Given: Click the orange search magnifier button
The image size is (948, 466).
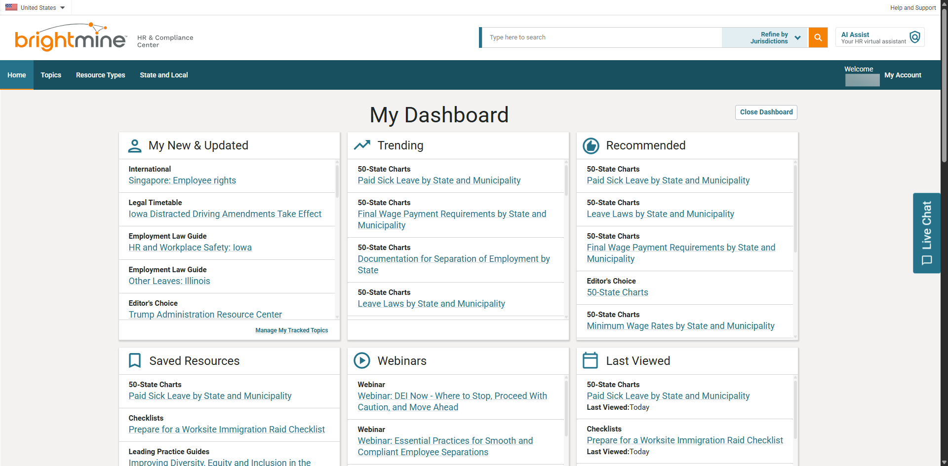Looking at the screenshot, I should (818, 37).
